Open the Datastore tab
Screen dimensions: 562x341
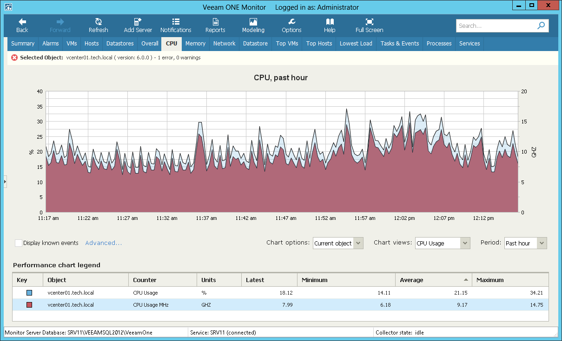pos(255,44)
